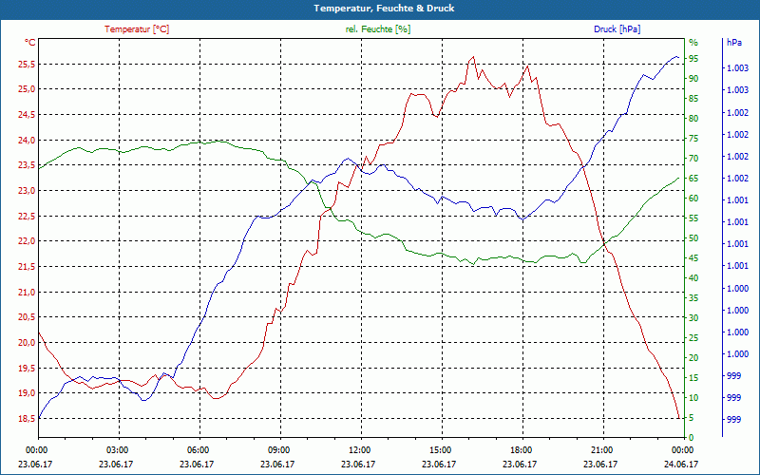Click the 0 tick on humidity axis
The image size is (760, 475).
(692, 438)
